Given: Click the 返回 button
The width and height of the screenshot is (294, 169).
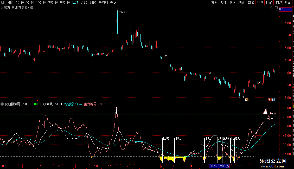Looking at the screenshot, I should pyautogui.click(x=287, y=2).
